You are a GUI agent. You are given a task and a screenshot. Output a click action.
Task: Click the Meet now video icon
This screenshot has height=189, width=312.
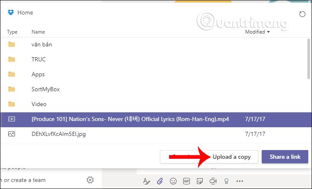(x=213, y=181)
